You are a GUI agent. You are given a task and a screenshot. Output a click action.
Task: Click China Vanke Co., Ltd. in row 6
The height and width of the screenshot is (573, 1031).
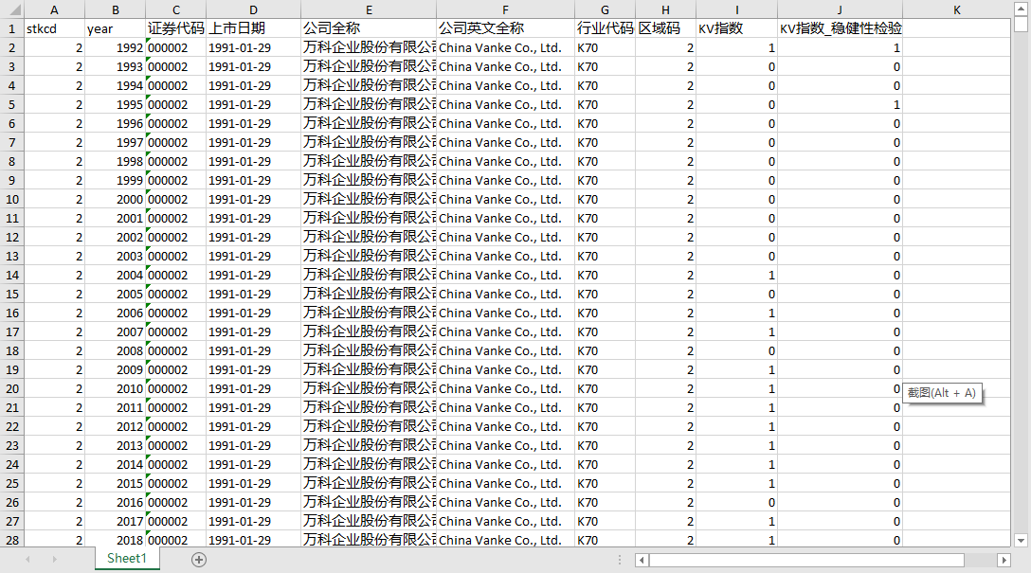(505, 123)
